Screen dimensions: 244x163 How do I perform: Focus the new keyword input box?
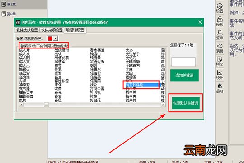coord(183,62)
